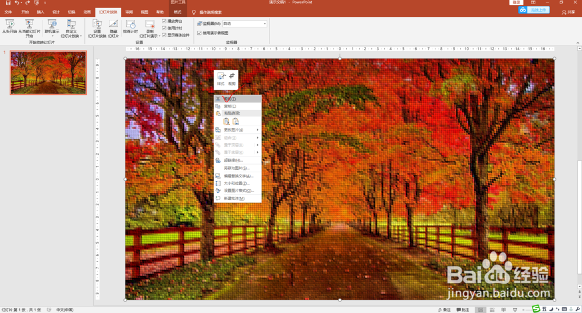The height and width of the screenshot is (313, 582).
Task: Select Hyperlink (超链接) in context menu
Action: click(x=237, y=160)
